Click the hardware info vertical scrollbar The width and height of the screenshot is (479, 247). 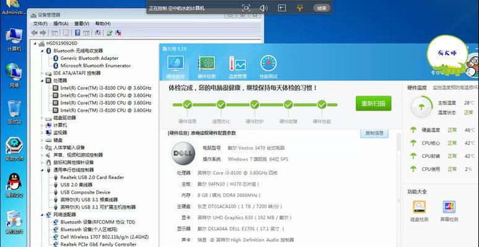(x=399, y=142)
